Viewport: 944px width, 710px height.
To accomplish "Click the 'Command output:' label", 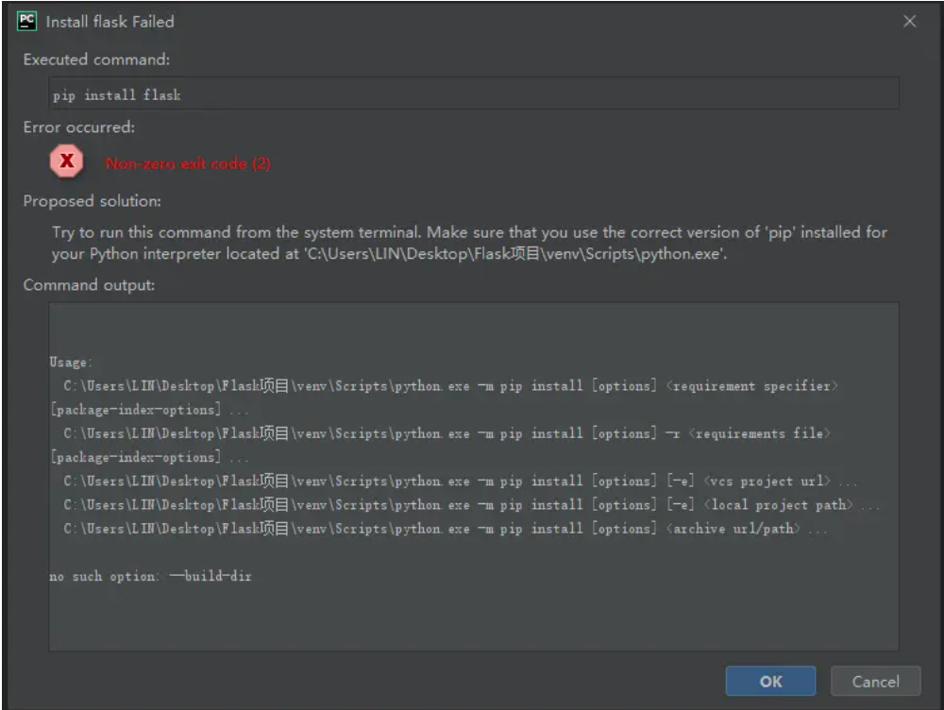I will (x=89, y=284).
